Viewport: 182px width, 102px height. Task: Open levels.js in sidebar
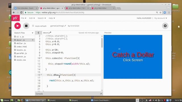tap(21, 50)
